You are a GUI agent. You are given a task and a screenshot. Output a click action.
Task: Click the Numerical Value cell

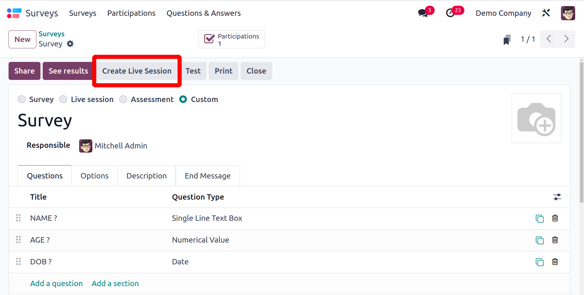[200, 240]
